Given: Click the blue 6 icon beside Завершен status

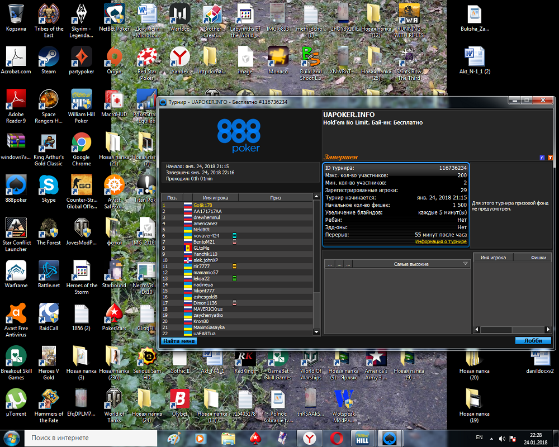Looking at the screenshot, I should [542, 158].
